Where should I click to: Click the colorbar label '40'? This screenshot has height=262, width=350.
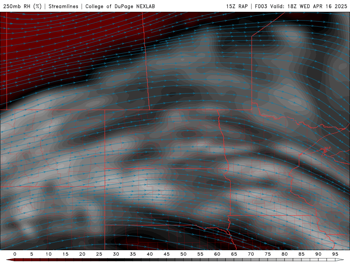click(x=150, y=254)
